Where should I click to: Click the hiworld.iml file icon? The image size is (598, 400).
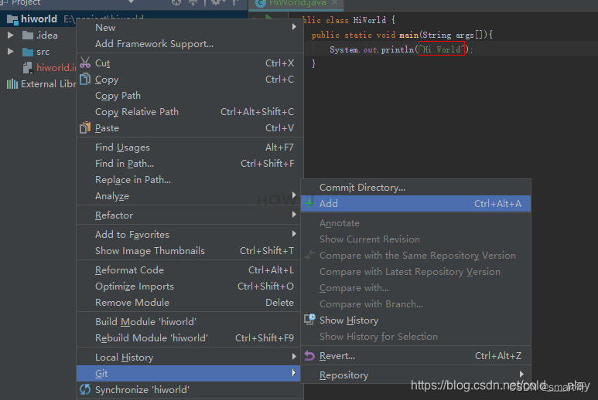point(28,68)
